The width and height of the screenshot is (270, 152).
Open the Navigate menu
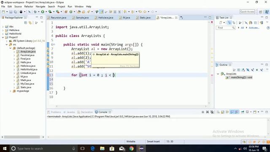(x=40, y=7)
